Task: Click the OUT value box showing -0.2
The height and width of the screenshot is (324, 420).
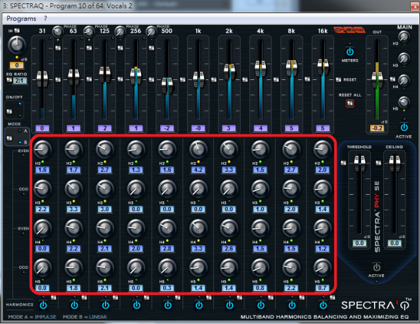Action: pyautogui.click(x=377, y=128)
